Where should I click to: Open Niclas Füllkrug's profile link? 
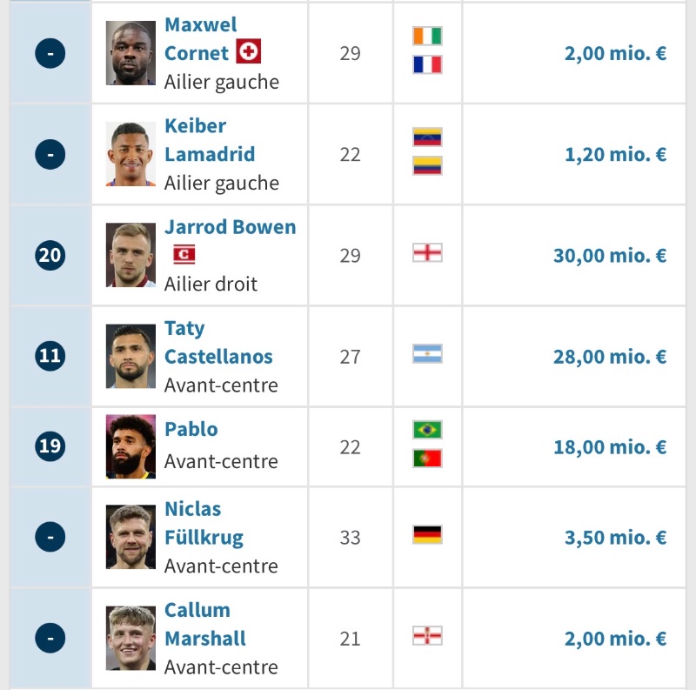204,524
